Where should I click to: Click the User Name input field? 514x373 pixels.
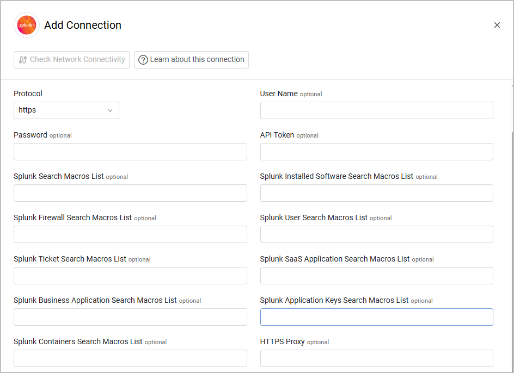point(376,110)
